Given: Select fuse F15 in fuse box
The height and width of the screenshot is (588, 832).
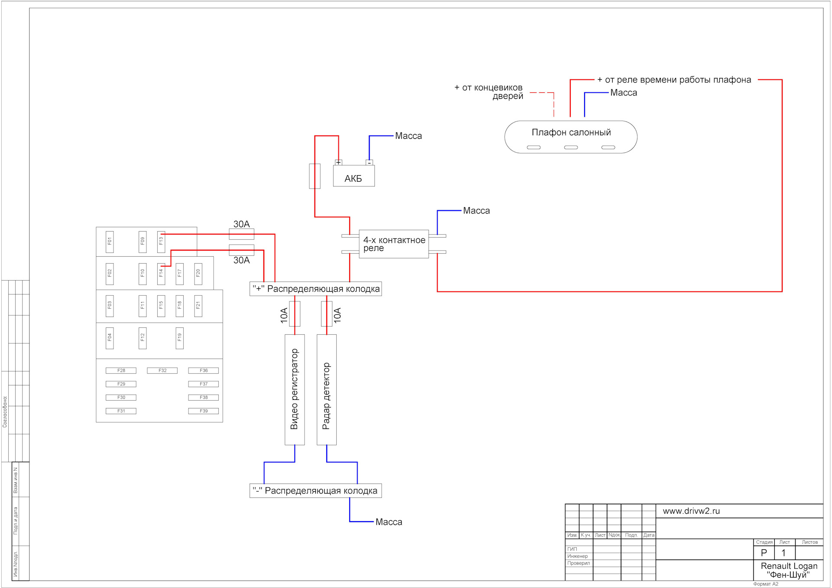Looking at the screenshot, I should click(161, 306).
